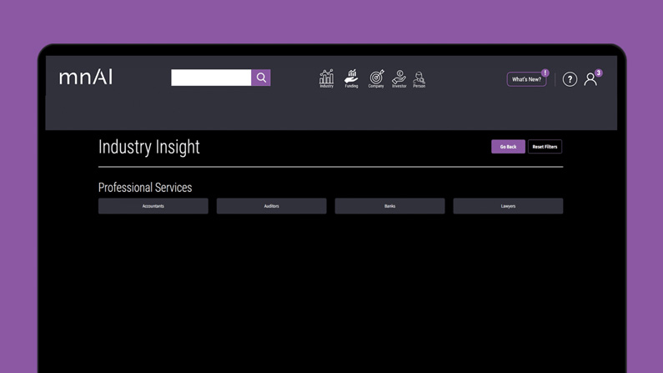Click the mnAI logo
Image resolution: width=663 pixels, height=373 pixels.
(x=86, y=78)
